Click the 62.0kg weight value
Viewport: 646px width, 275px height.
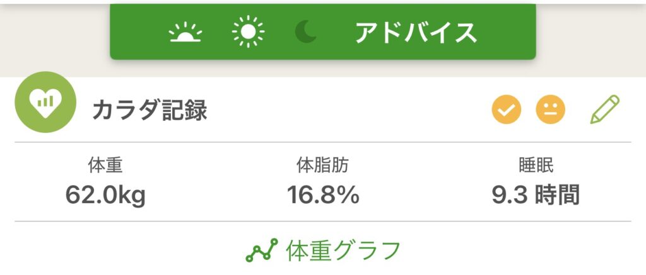pos(105,194)
